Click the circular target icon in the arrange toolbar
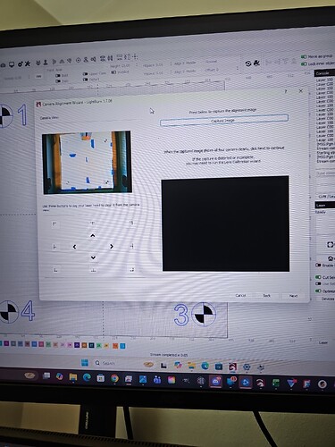 tap(79, 61)
